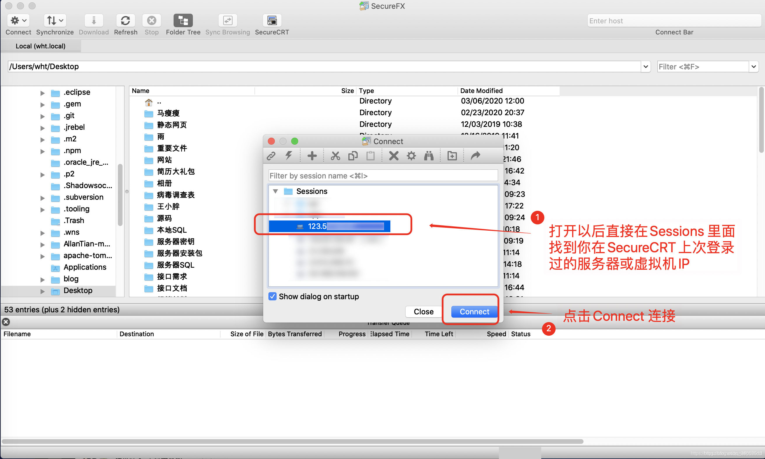Viewport: 765px width, 459px height.
Task: Select the .Trash folder in tree
Action: click(74, 220)
